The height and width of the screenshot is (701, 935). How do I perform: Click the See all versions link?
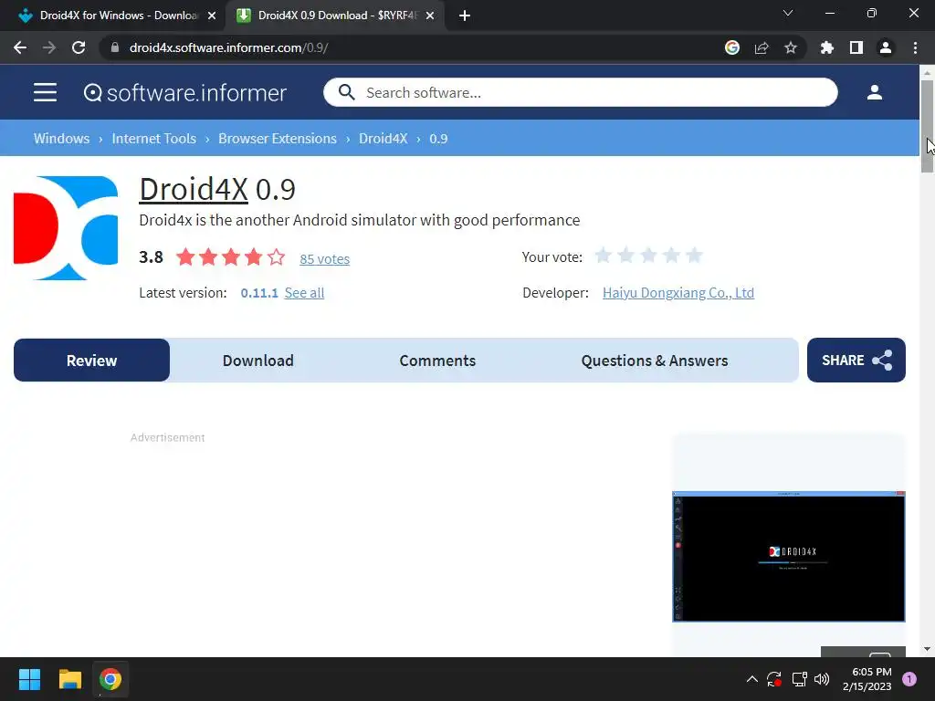click(304, 293)
